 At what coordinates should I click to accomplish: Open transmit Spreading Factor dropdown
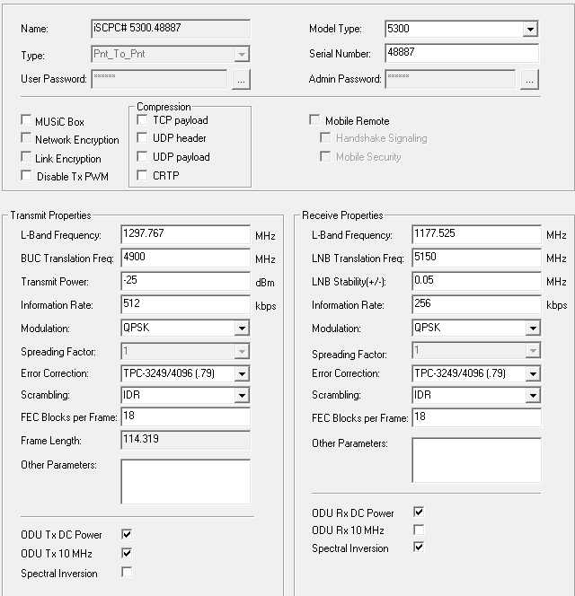pyautogui.click(x=242, y=351)
